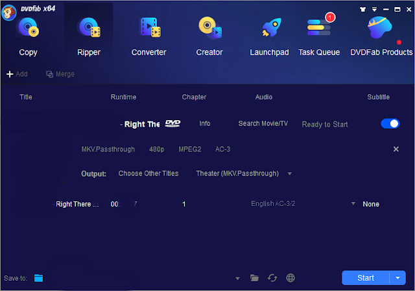The height and width of the screenshot is (291, 415).
Task: Open the Launchpad module
Action: [269, 36]
